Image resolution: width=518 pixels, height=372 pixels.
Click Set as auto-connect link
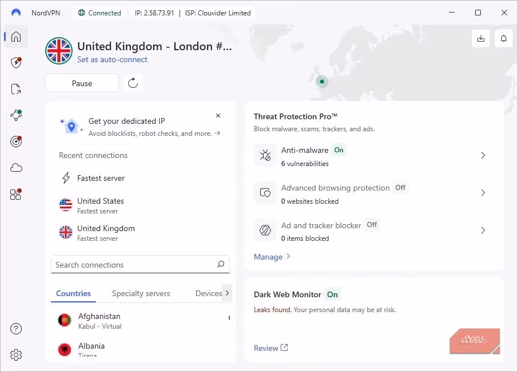[x=112, y=59]
